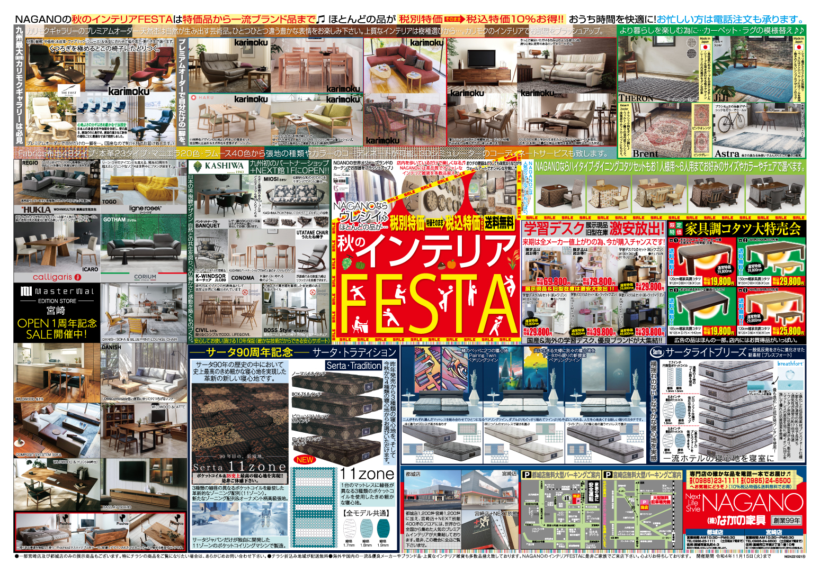
Task: Click the GOTHAM sofa photo
Action: (144, 242)
